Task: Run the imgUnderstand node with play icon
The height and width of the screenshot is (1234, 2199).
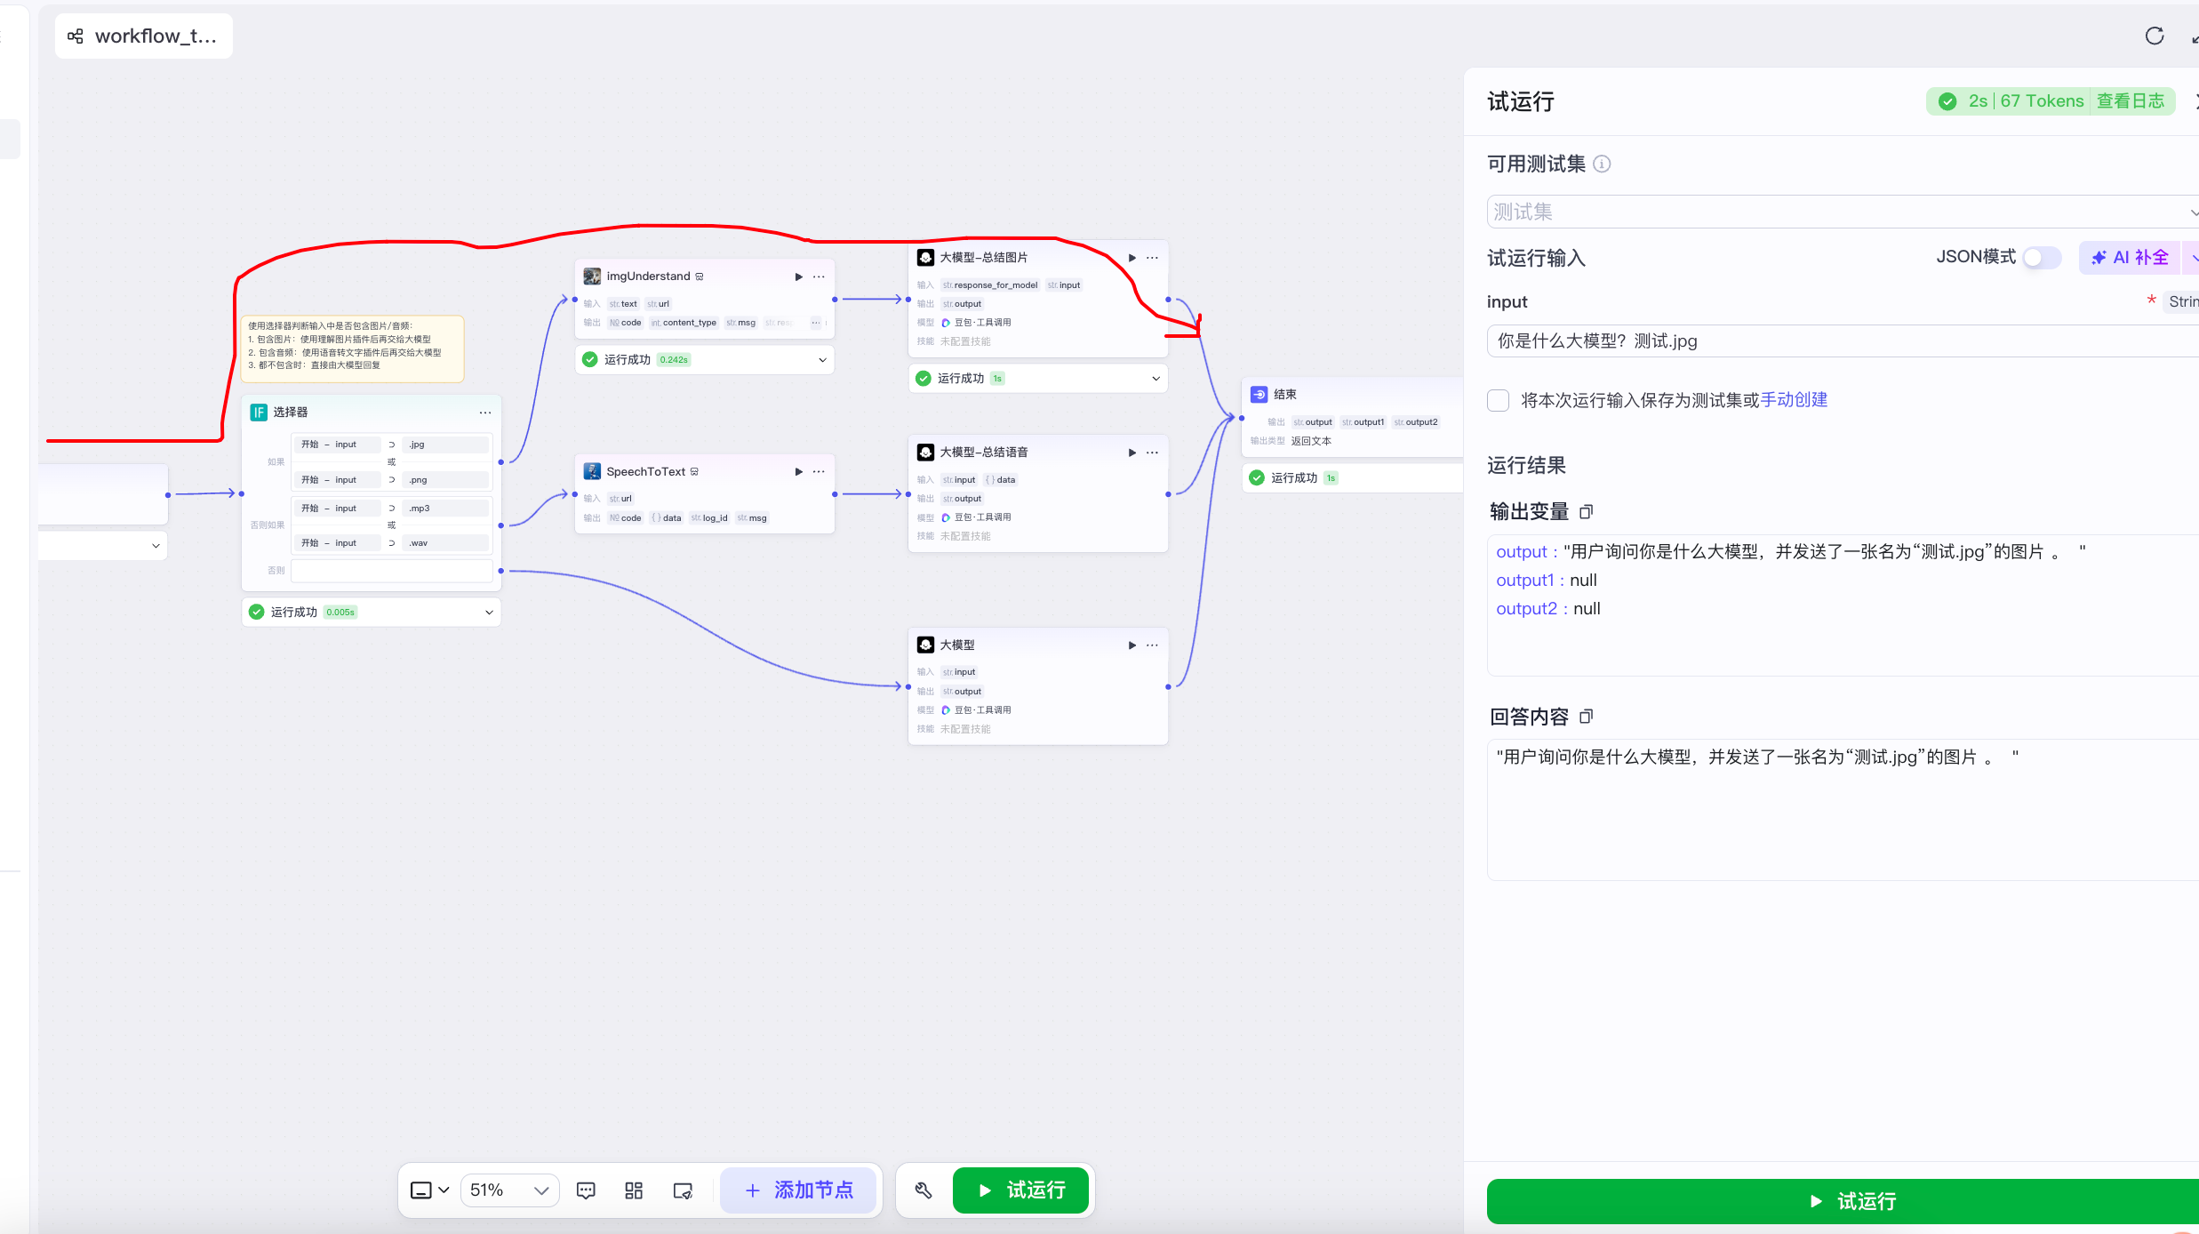Action: coord(798,276)
